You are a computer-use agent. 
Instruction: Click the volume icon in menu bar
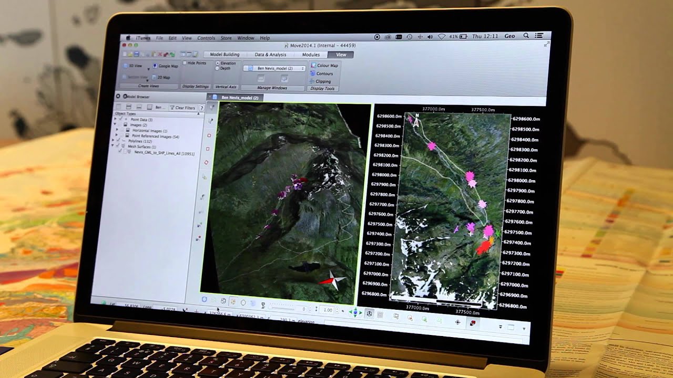coord(430,37)
